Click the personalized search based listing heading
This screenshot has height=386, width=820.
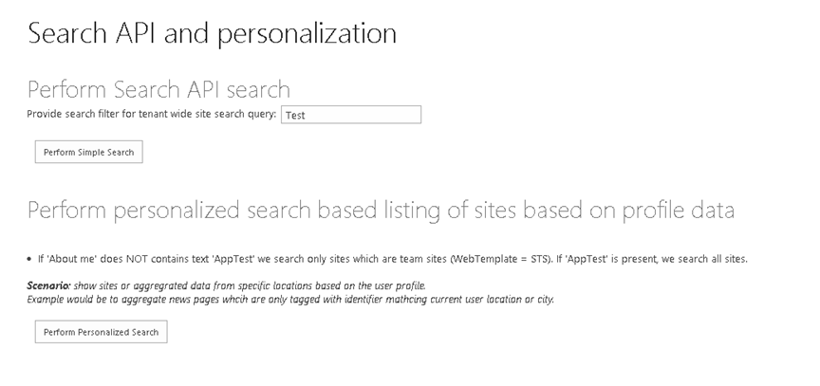pos(381,211)
